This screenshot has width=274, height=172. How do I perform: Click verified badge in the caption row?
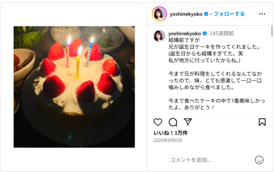(204, 33)
